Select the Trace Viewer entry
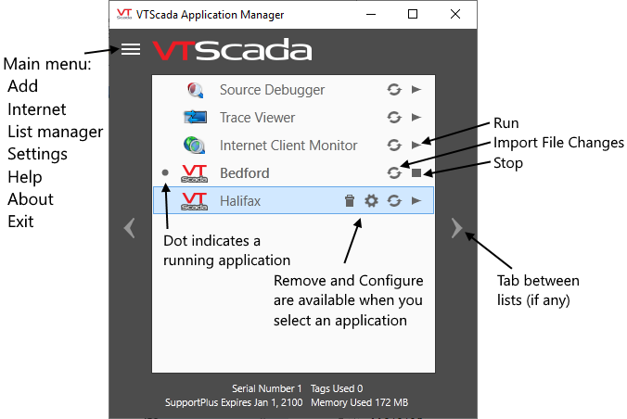 pyautogui.click(x=257, y=118)
